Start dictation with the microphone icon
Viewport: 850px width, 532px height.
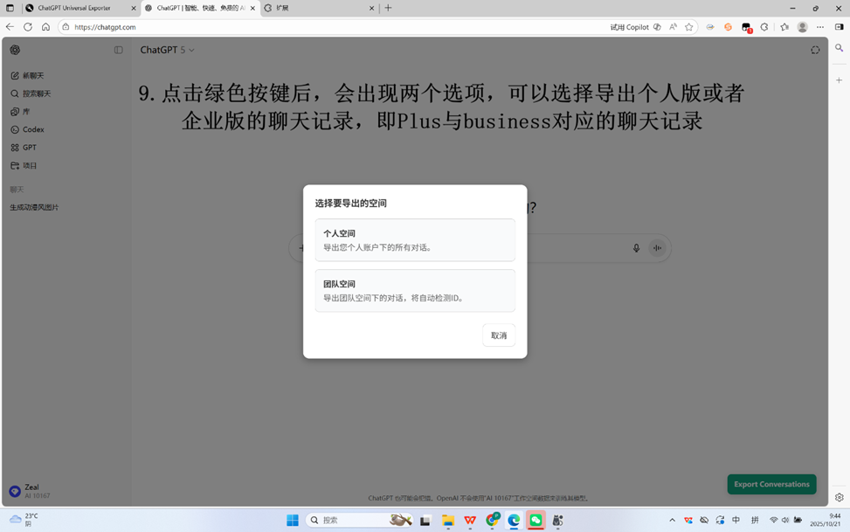(636, 248)
